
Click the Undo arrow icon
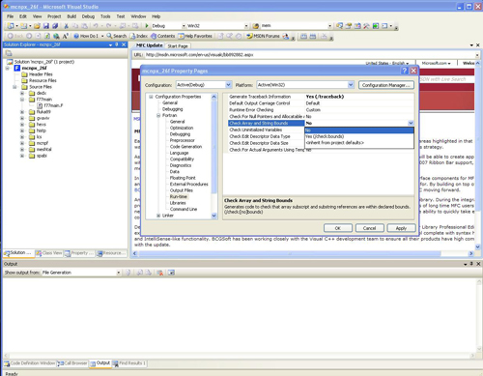point(96,26)
